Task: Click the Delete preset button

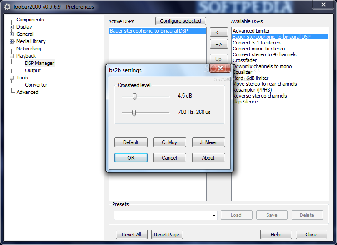Action: click(307, 215)
